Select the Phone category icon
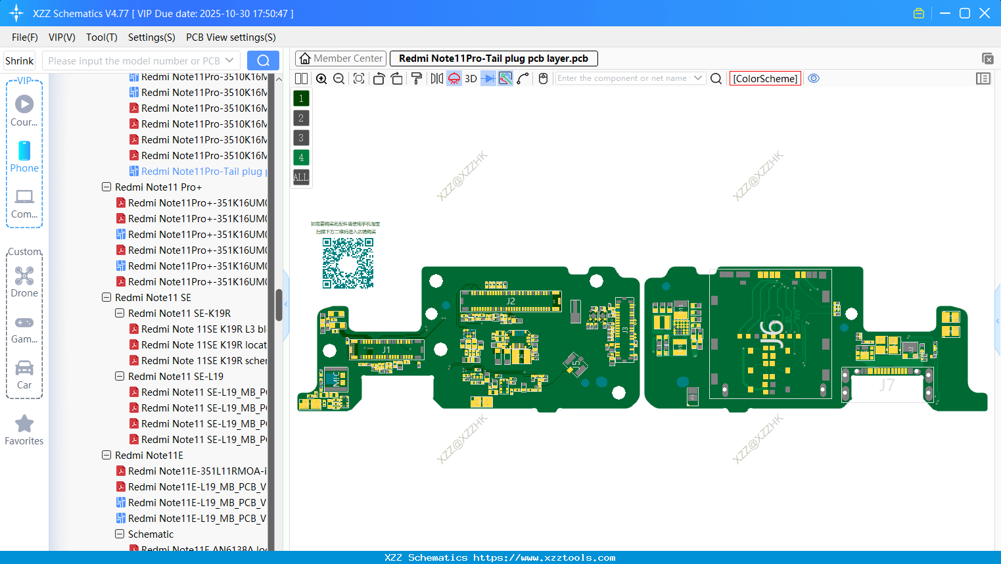Image resolution: width=1001 pixels, height=564 pixels. [24, 156]
